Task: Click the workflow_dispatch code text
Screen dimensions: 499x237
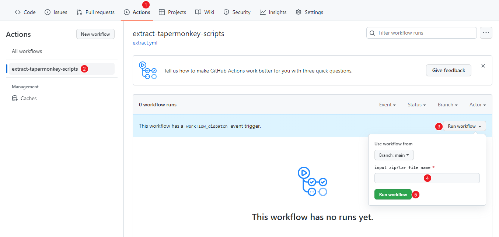Action: click(x=207, y=126)
